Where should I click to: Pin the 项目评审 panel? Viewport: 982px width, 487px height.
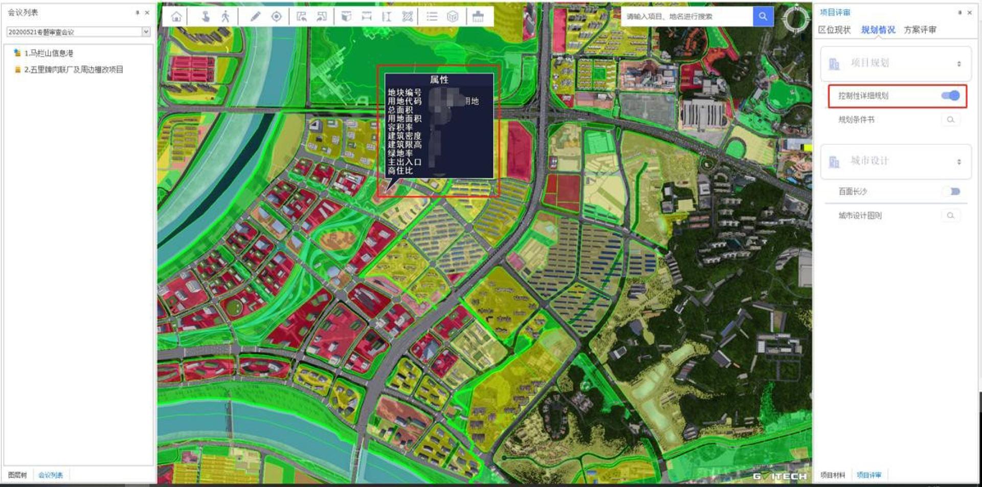pos(959,12)
